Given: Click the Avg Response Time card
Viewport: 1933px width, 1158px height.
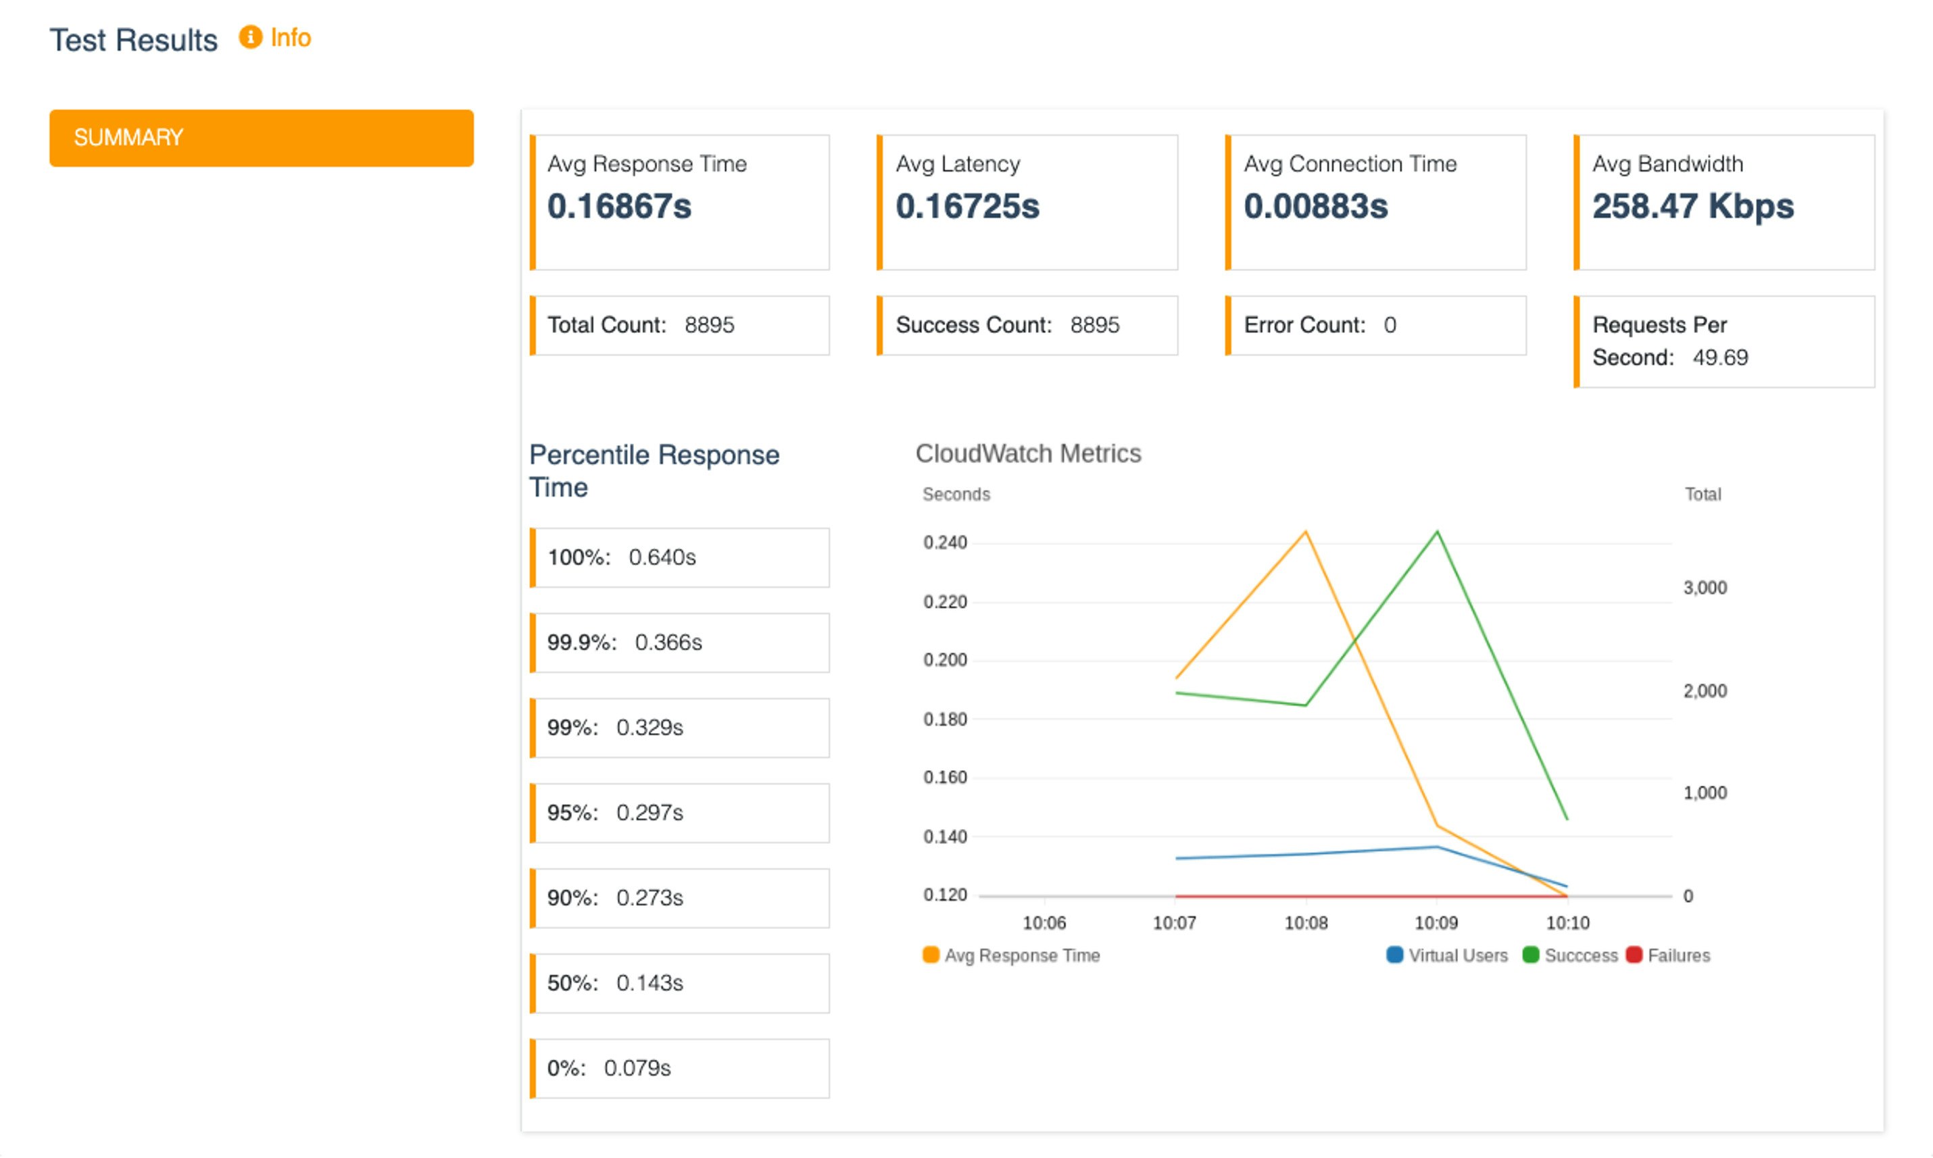Looking at the screenshot, I should pos(679,202).
